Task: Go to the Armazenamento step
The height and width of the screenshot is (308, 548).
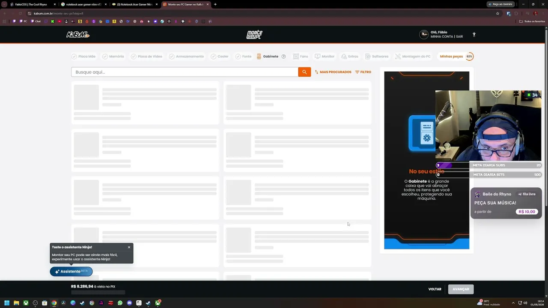Action: (186, 56)
